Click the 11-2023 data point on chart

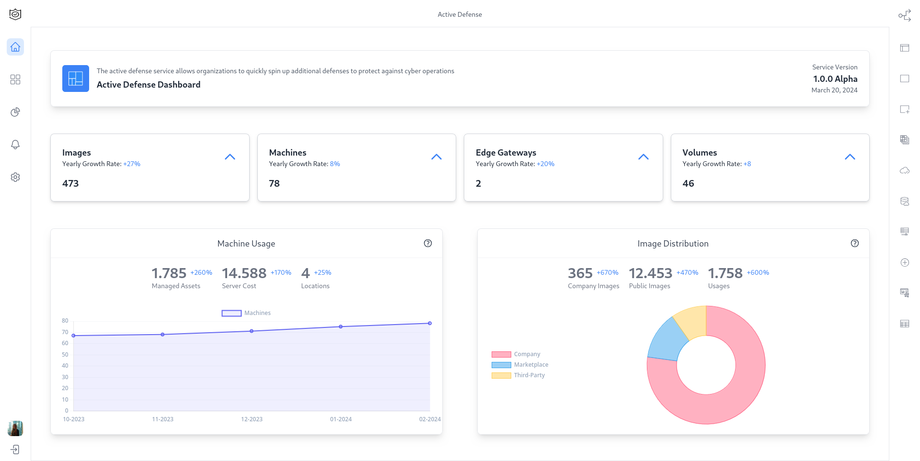(x=163, y=335)
